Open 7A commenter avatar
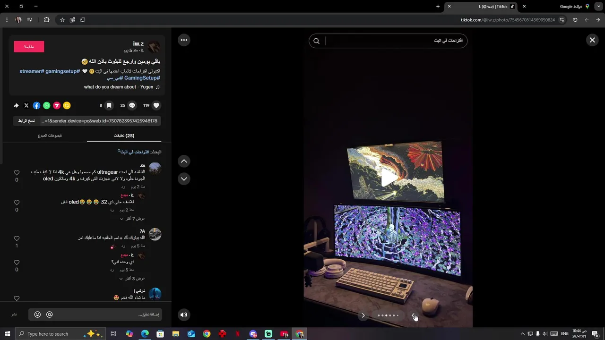Screen dimensions: 605x340 point(155,234)
